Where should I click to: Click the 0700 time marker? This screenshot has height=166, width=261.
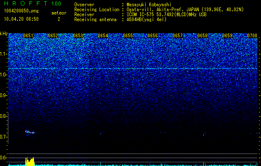tap(252, 36)
